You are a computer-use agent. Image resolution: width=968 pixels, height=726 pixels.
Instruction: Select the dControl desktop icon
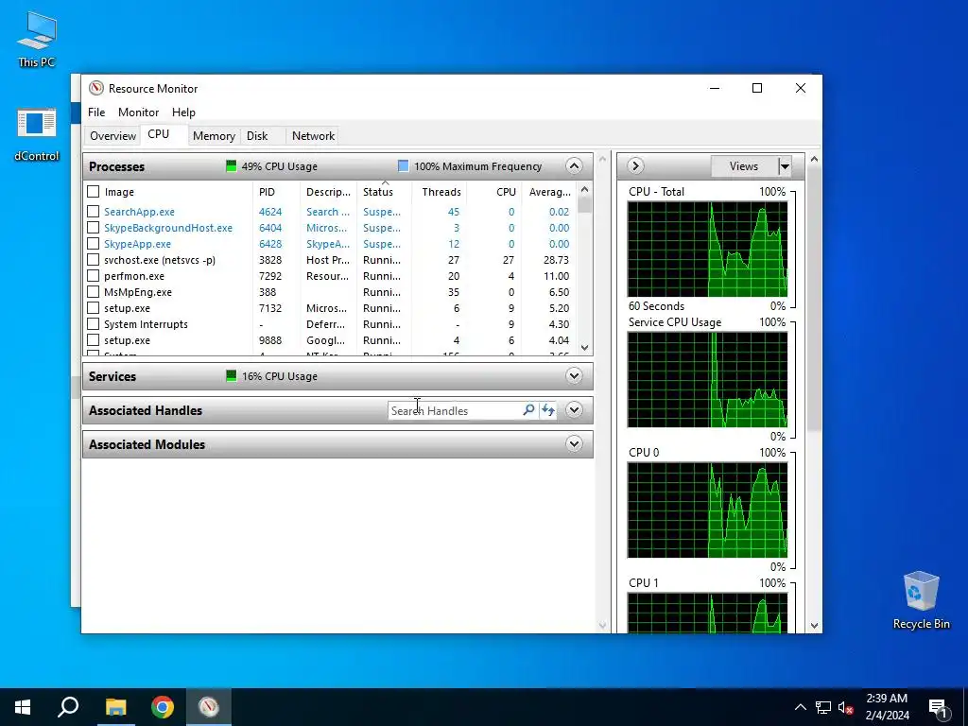coord(37,134)
